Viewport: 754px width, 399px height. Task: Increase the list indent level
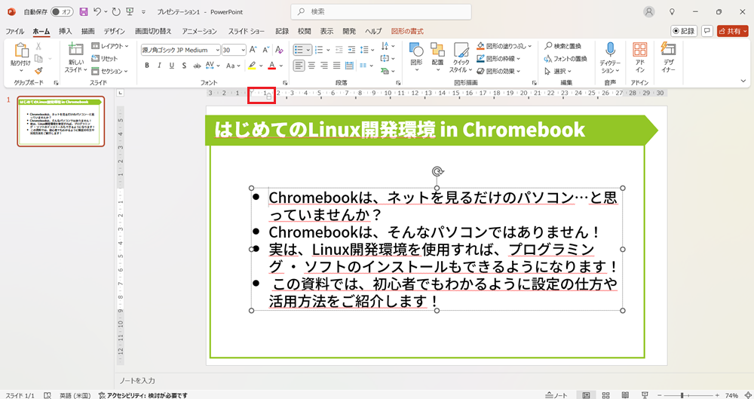point(351,50)
